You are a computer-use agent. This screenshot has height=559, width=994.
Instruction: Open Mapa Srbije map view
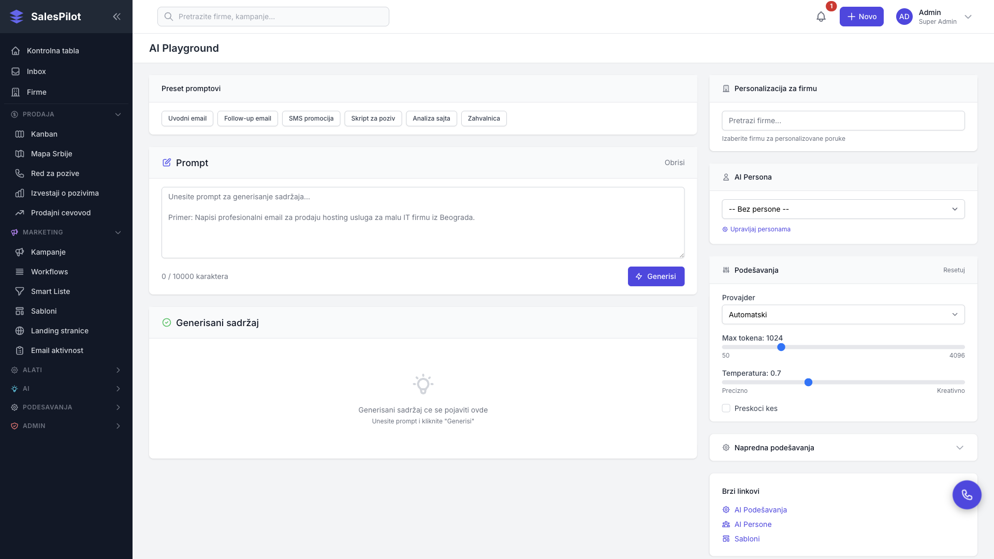tap(51, 154)
